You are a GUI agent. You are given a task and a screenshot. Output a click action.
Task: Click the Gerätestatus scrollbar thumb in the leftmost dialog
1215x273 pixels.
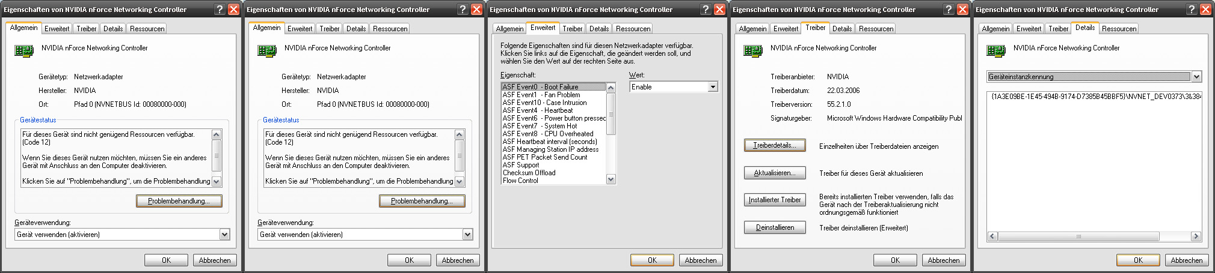217,155
